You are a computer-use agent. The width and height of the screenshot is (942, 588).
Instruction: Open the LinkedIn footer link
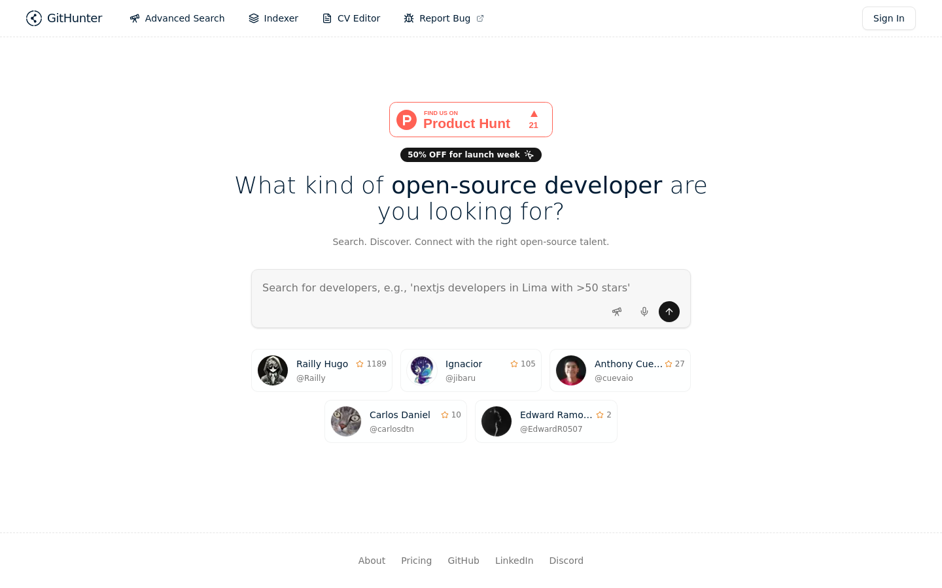(x=514, y=561)
